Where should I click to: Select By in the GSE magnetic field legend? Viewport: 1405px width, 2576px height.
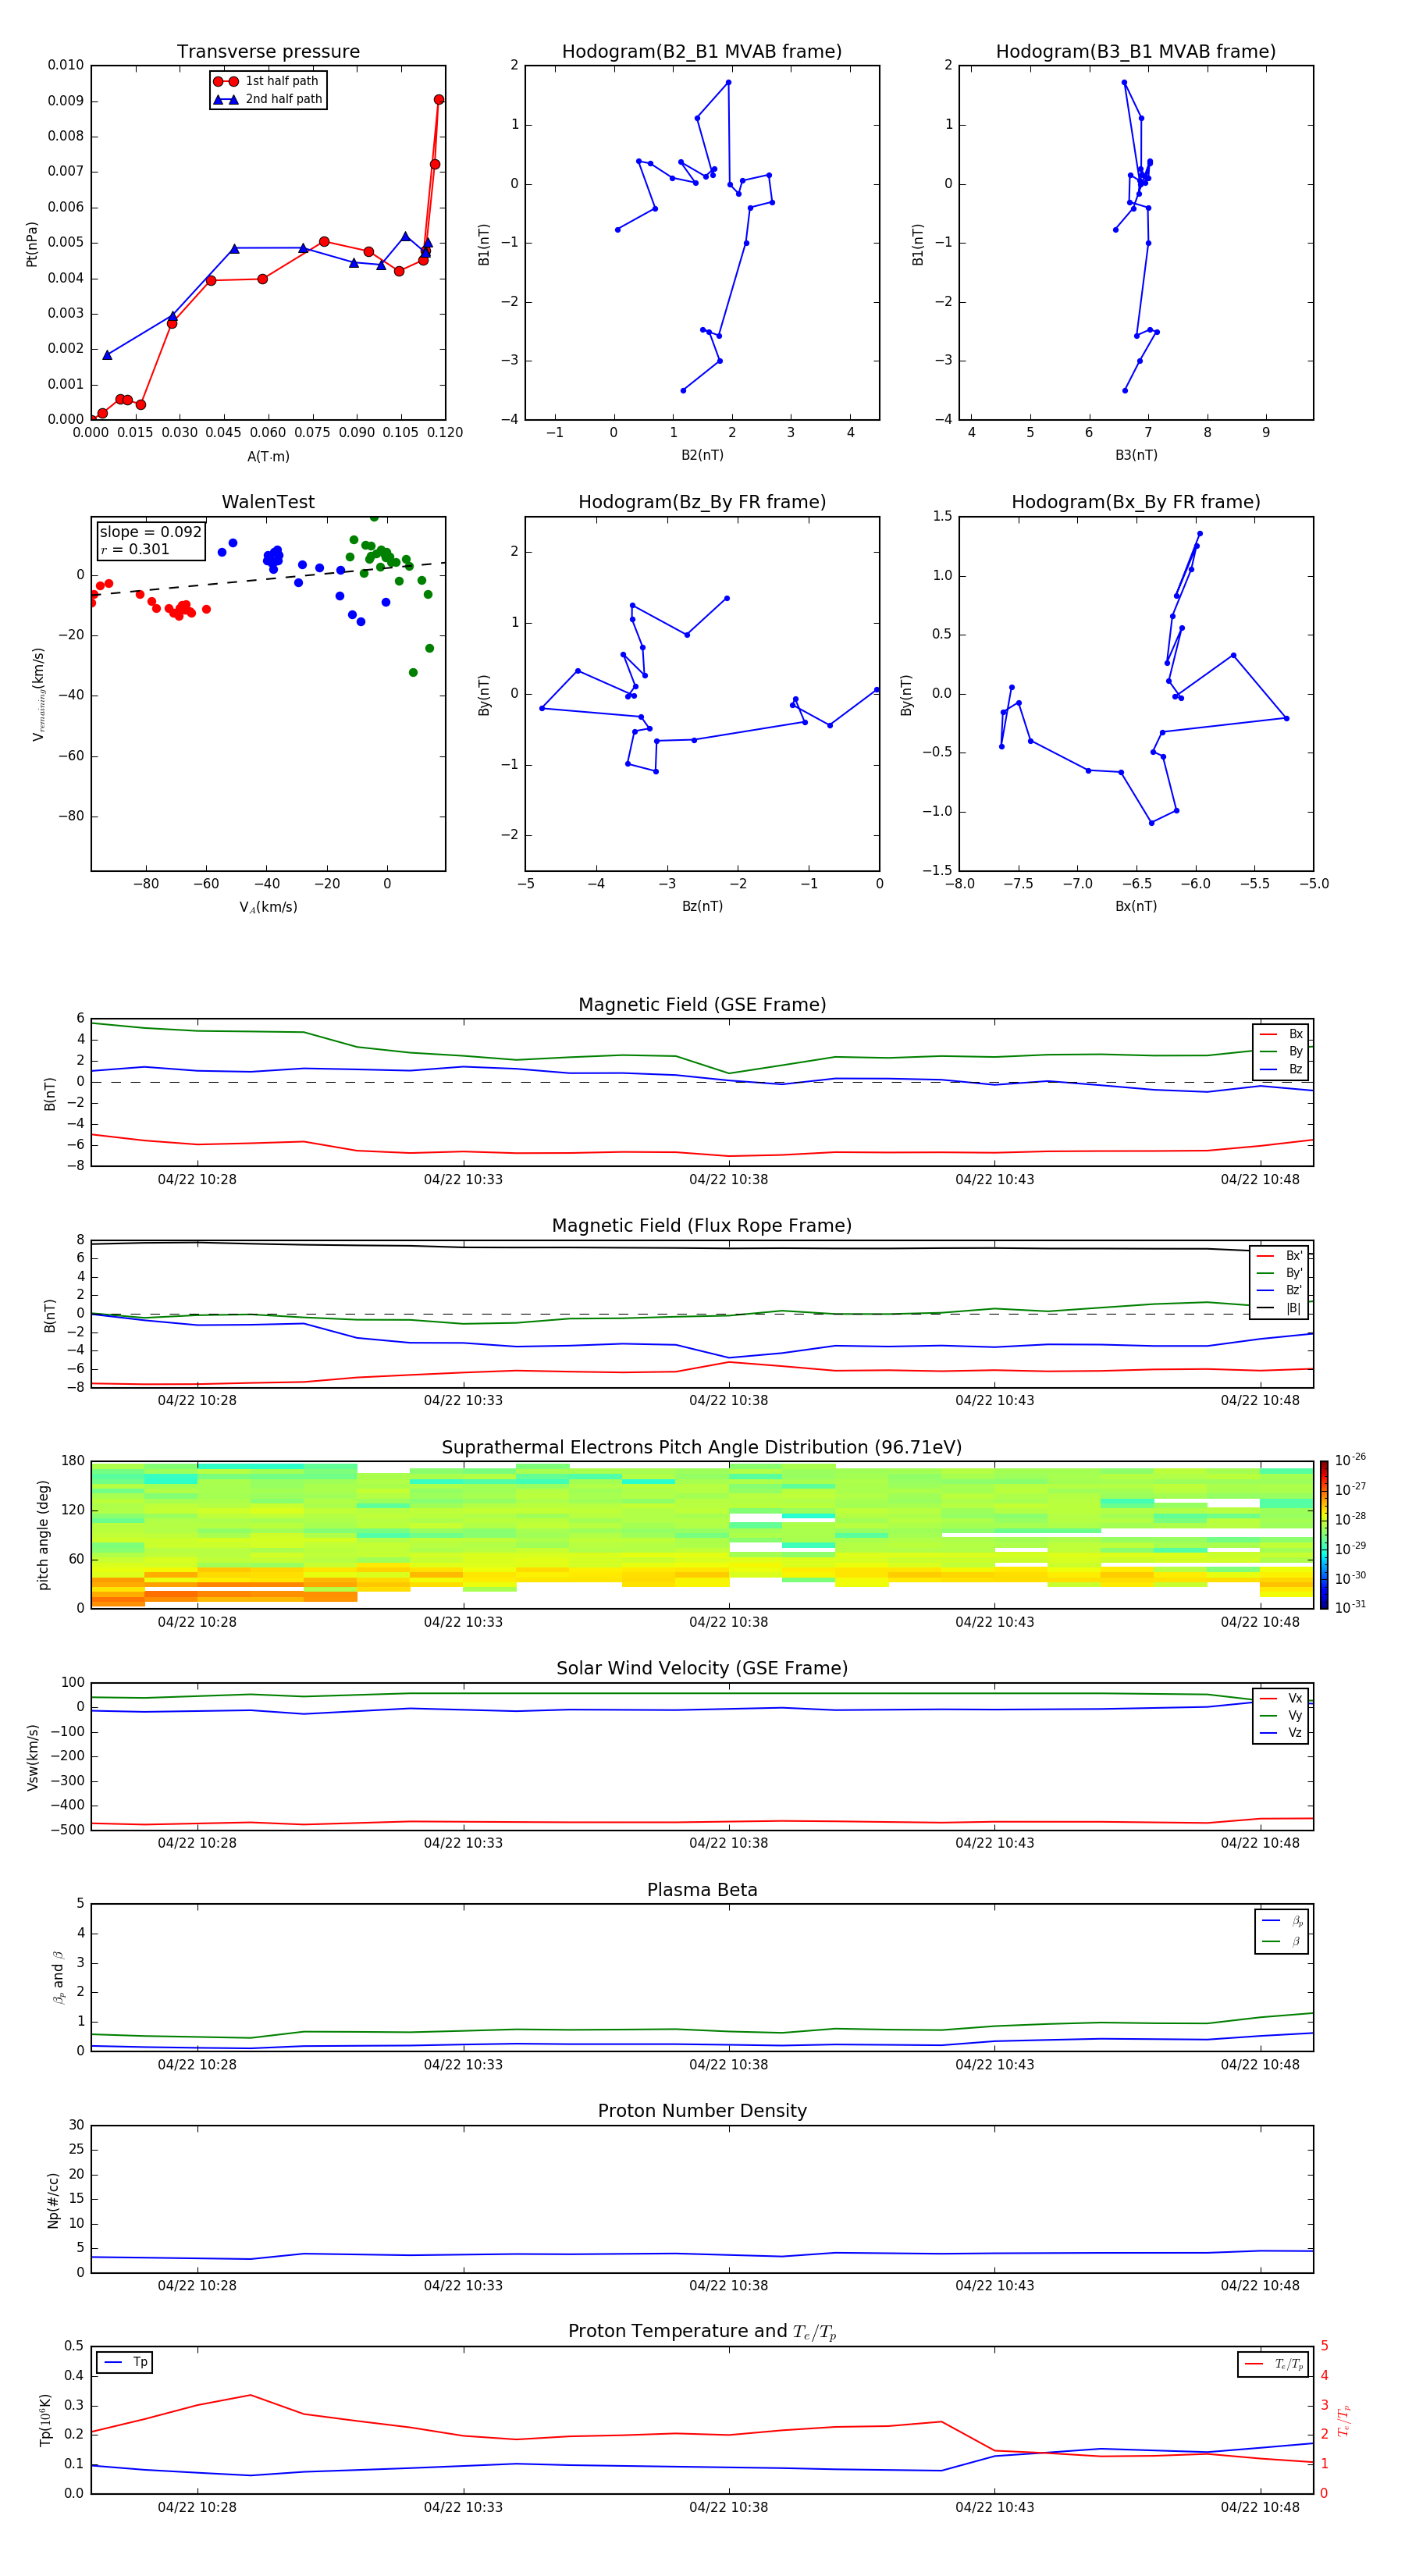[x=1281, y=1051]
